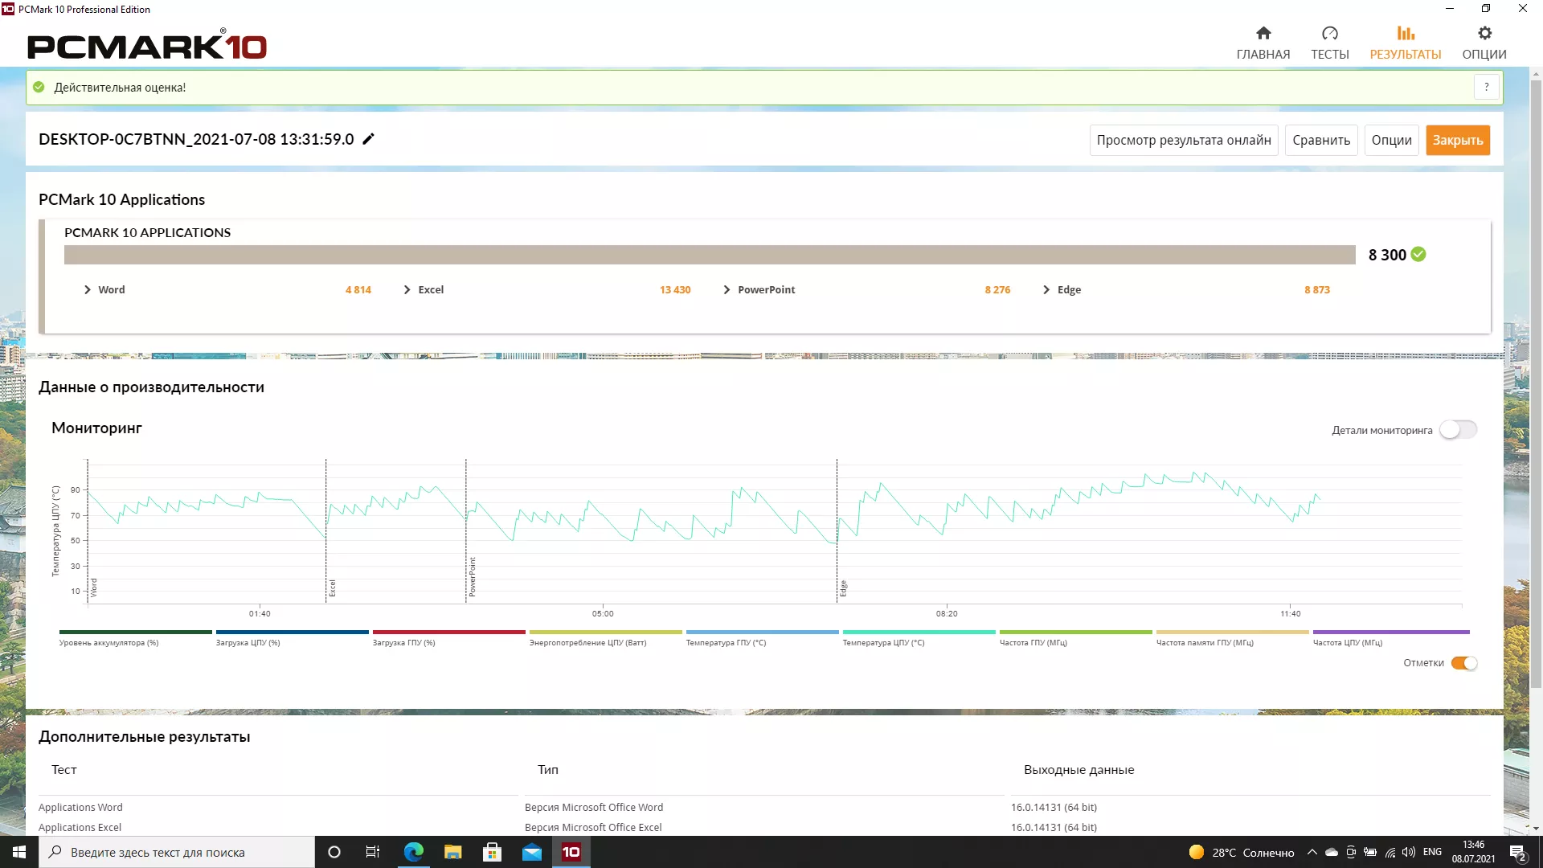This screenshot has width=1543, height=868.
Task: Click the Edge score 8 873
Action: (x=1317, y=289)
